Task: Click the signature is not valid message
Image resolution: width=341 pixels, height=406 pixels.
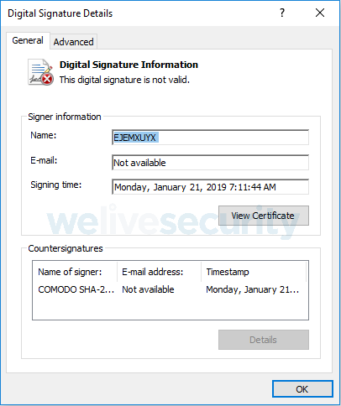Action: click(124, 80)
